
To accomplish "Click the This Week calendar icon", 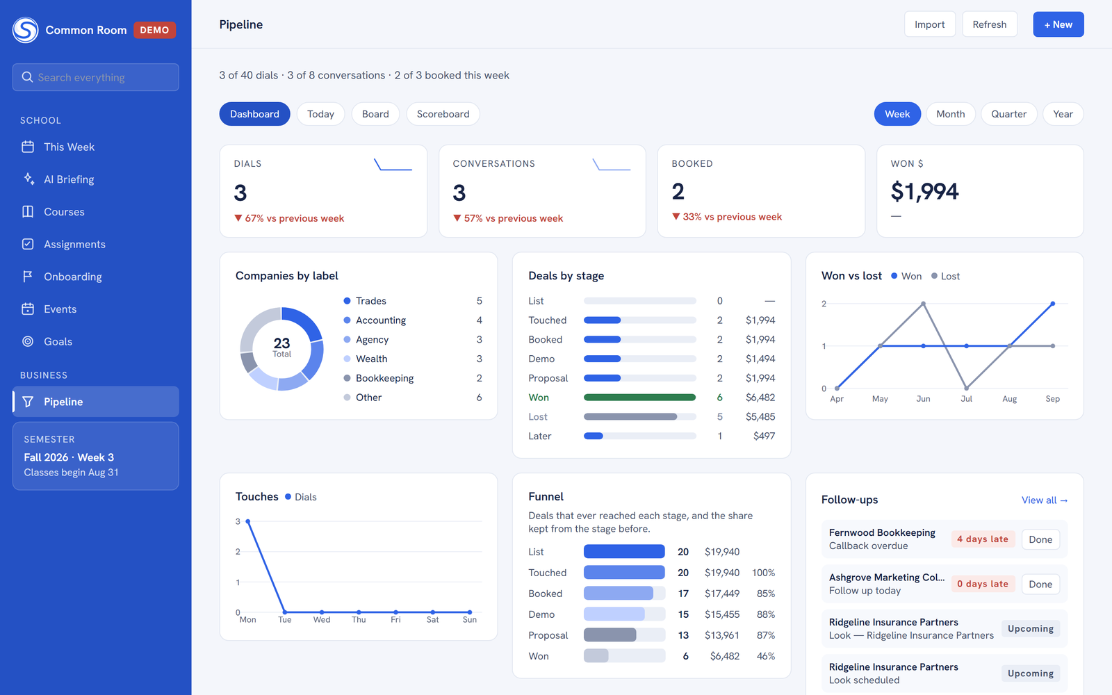I will [x=28, y=147].
